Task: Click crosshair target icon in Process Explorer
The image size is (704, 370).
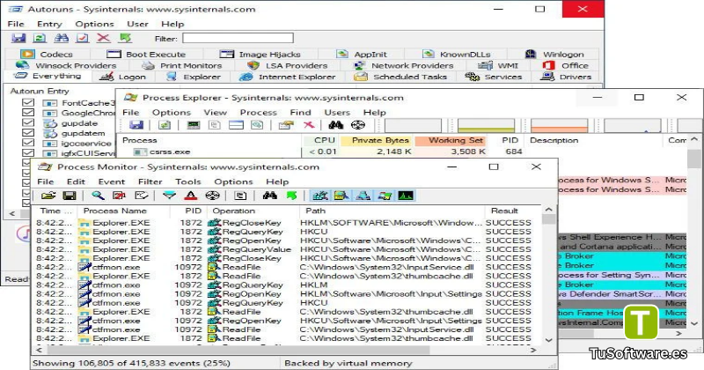Action: (358, 125)
